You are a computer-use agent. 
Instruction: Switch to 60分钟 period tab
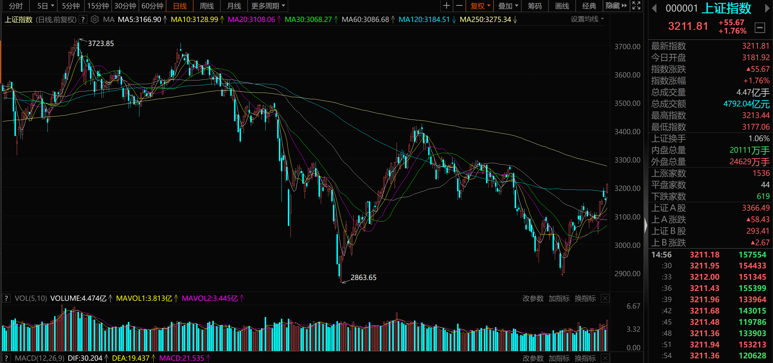coord(152,6)
